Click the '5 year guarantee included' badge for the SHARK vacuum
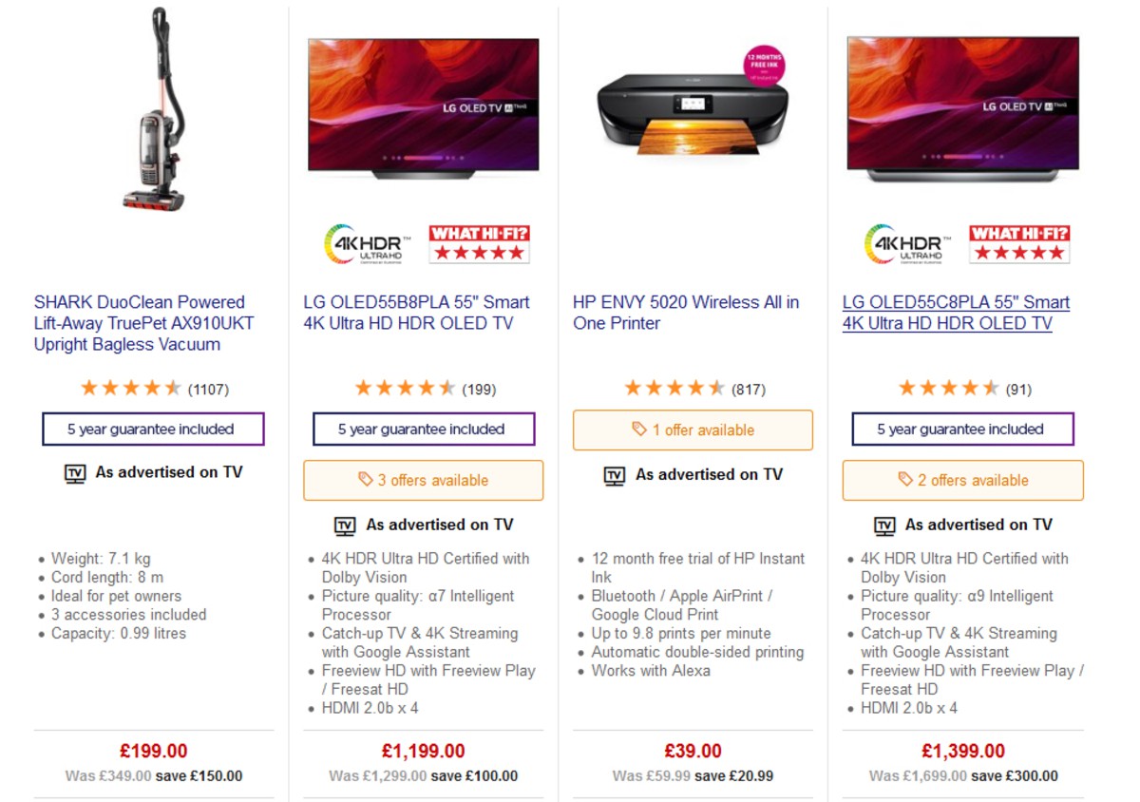The height and width of the screenshot is (802, 1140). tap(153, 430)
